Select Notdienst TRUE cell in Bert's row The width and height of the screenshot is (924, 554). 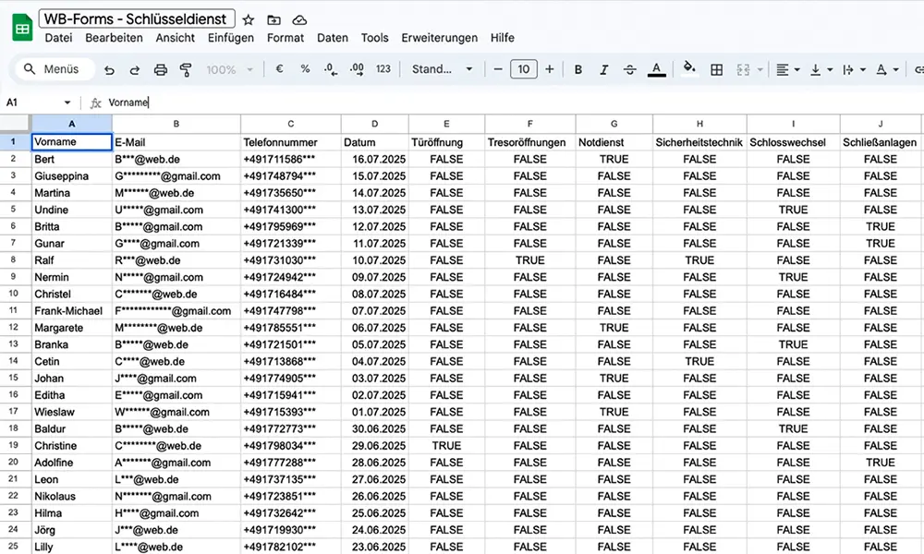pos(614,159)
